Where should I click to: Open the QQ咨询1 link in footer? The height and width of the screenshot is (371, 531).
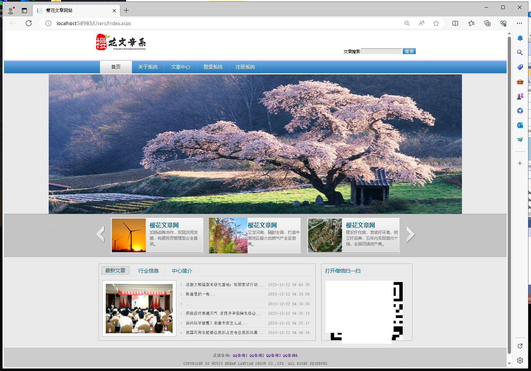[x=240, y=355]
